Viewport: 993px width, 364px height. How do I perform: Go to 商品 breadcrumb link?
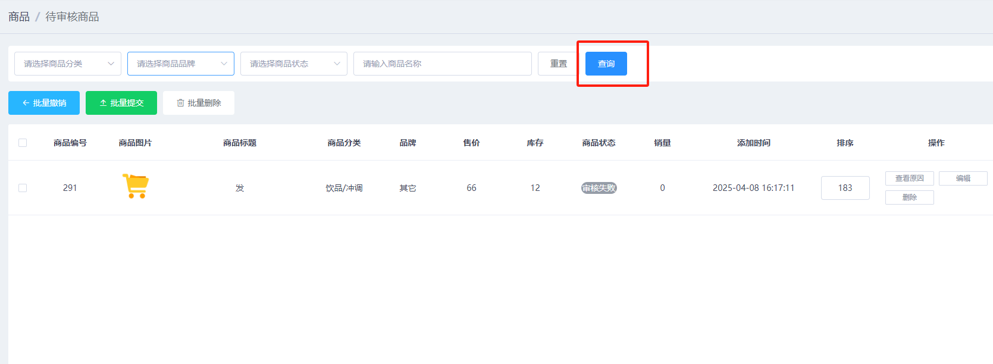[x=19, y=17]
